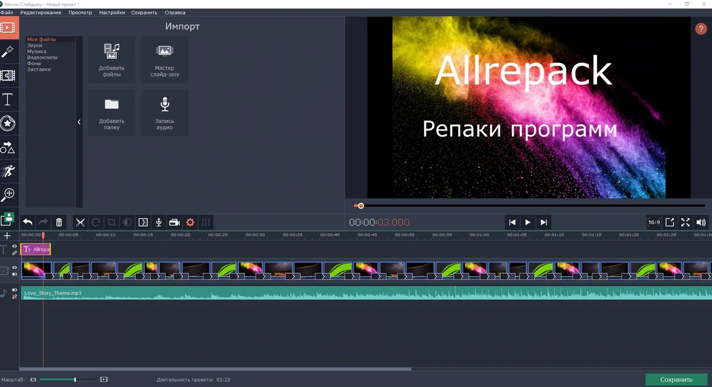Toggle the titles track link icon
712x387 pixels.
click(x=15, y=253)
